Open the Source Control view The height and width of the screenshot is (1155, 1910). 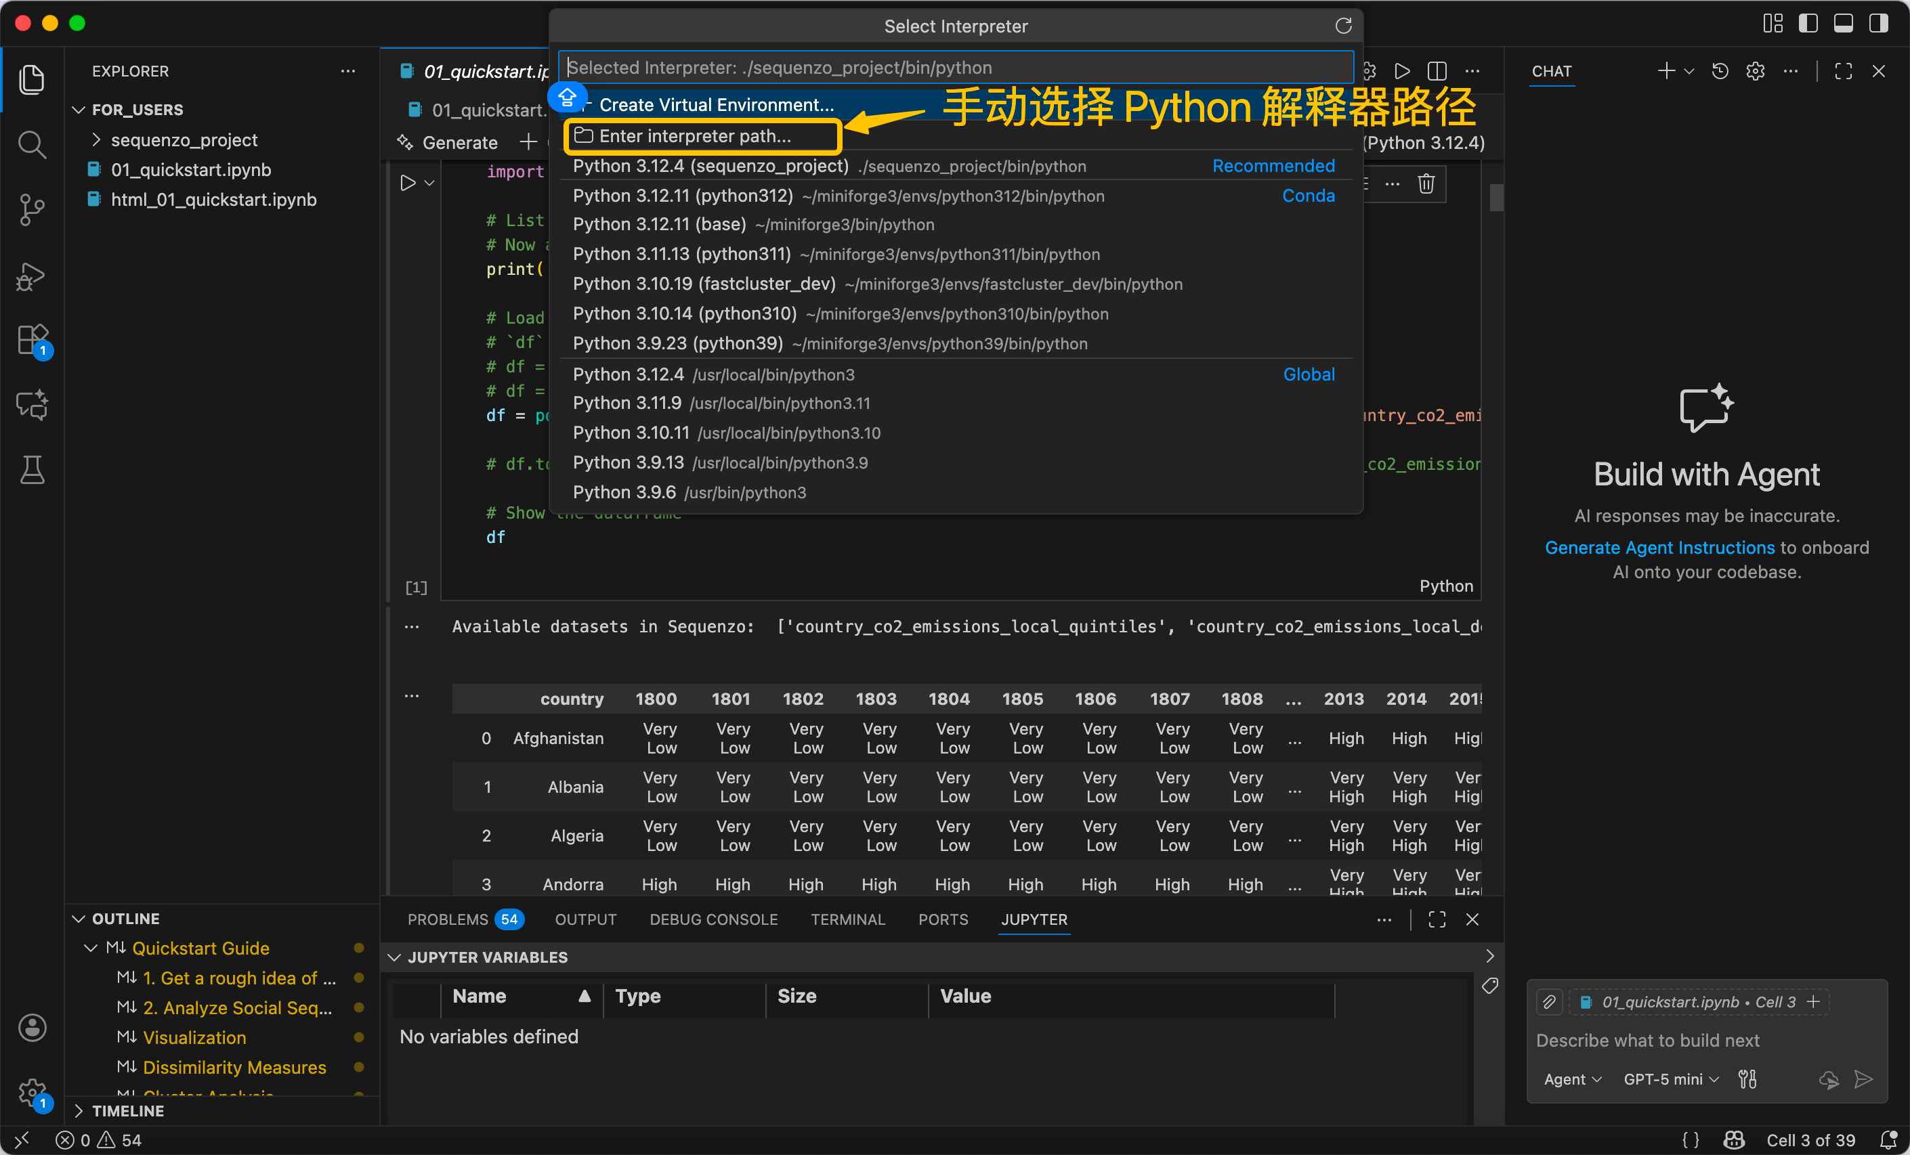31,209
